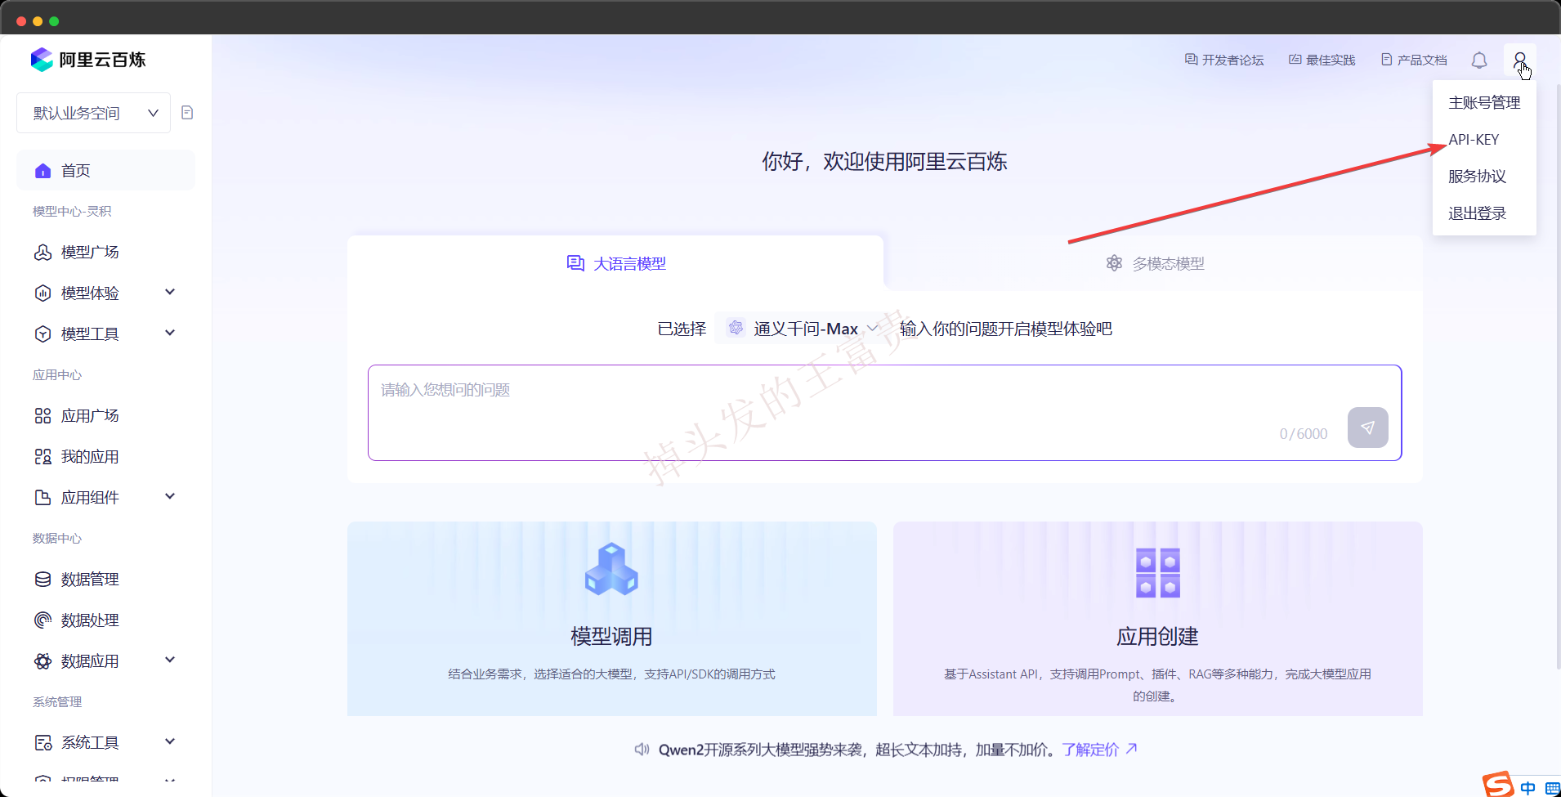Switch to the 多模态模型 tab

[x=1154, y=263]
